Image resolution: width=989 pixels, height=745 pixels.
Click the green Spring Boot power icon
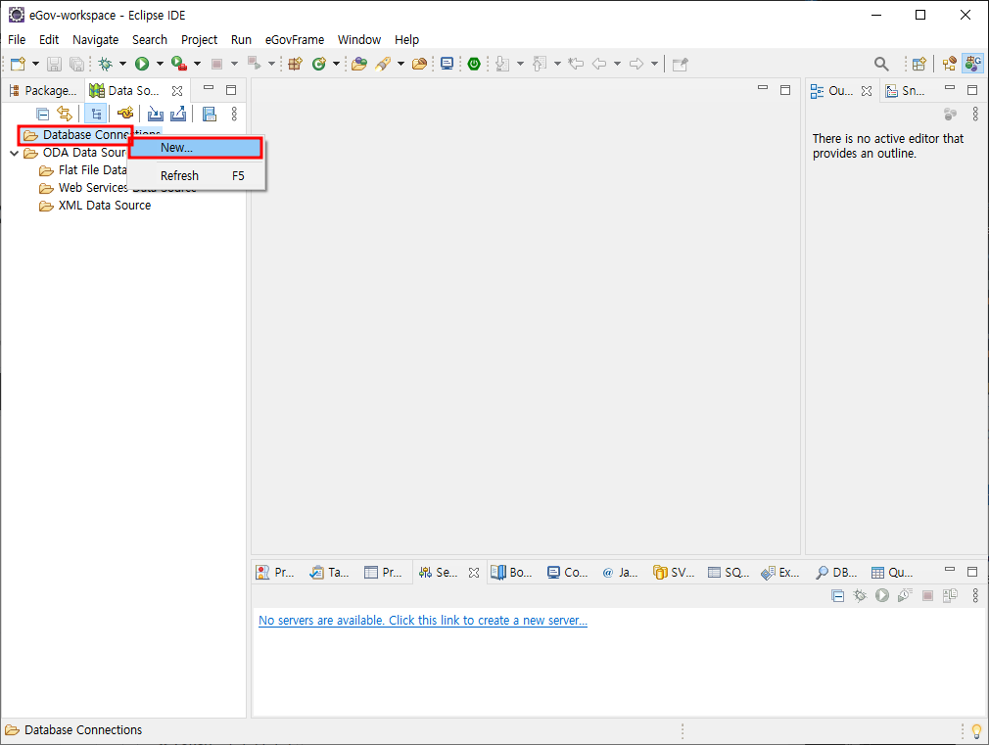coord(474,64)
